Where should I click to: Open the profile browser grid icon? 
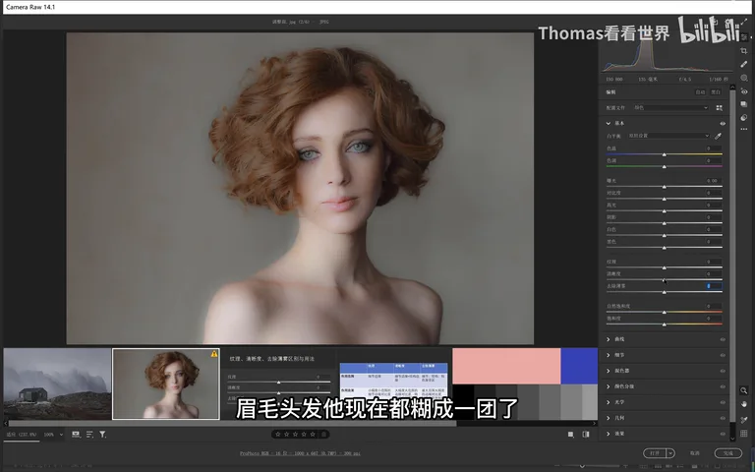720,108
